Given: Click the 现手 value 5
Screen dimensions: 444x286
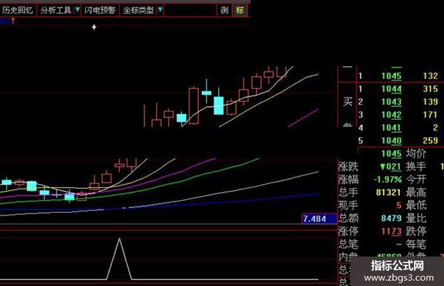Looking at the screenshot, I should click(x=399, y=205).
